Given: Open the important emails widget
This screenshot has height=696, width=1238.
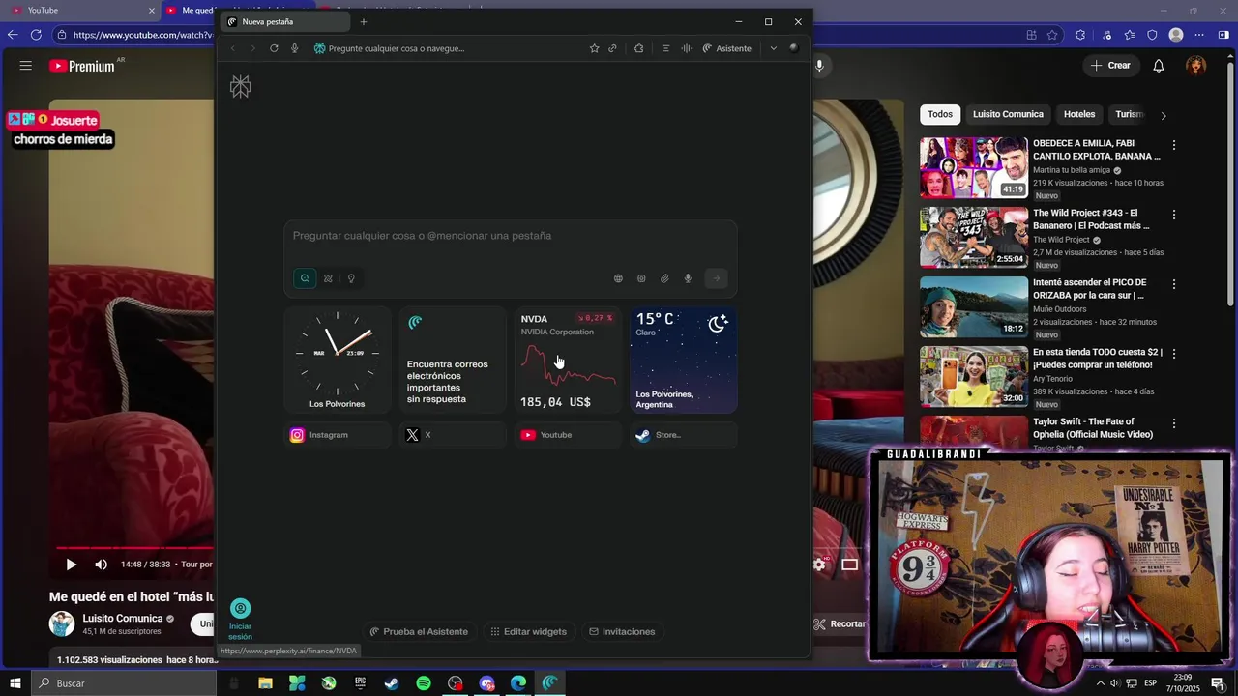Looking at the screenshot, I should point(453,360).
